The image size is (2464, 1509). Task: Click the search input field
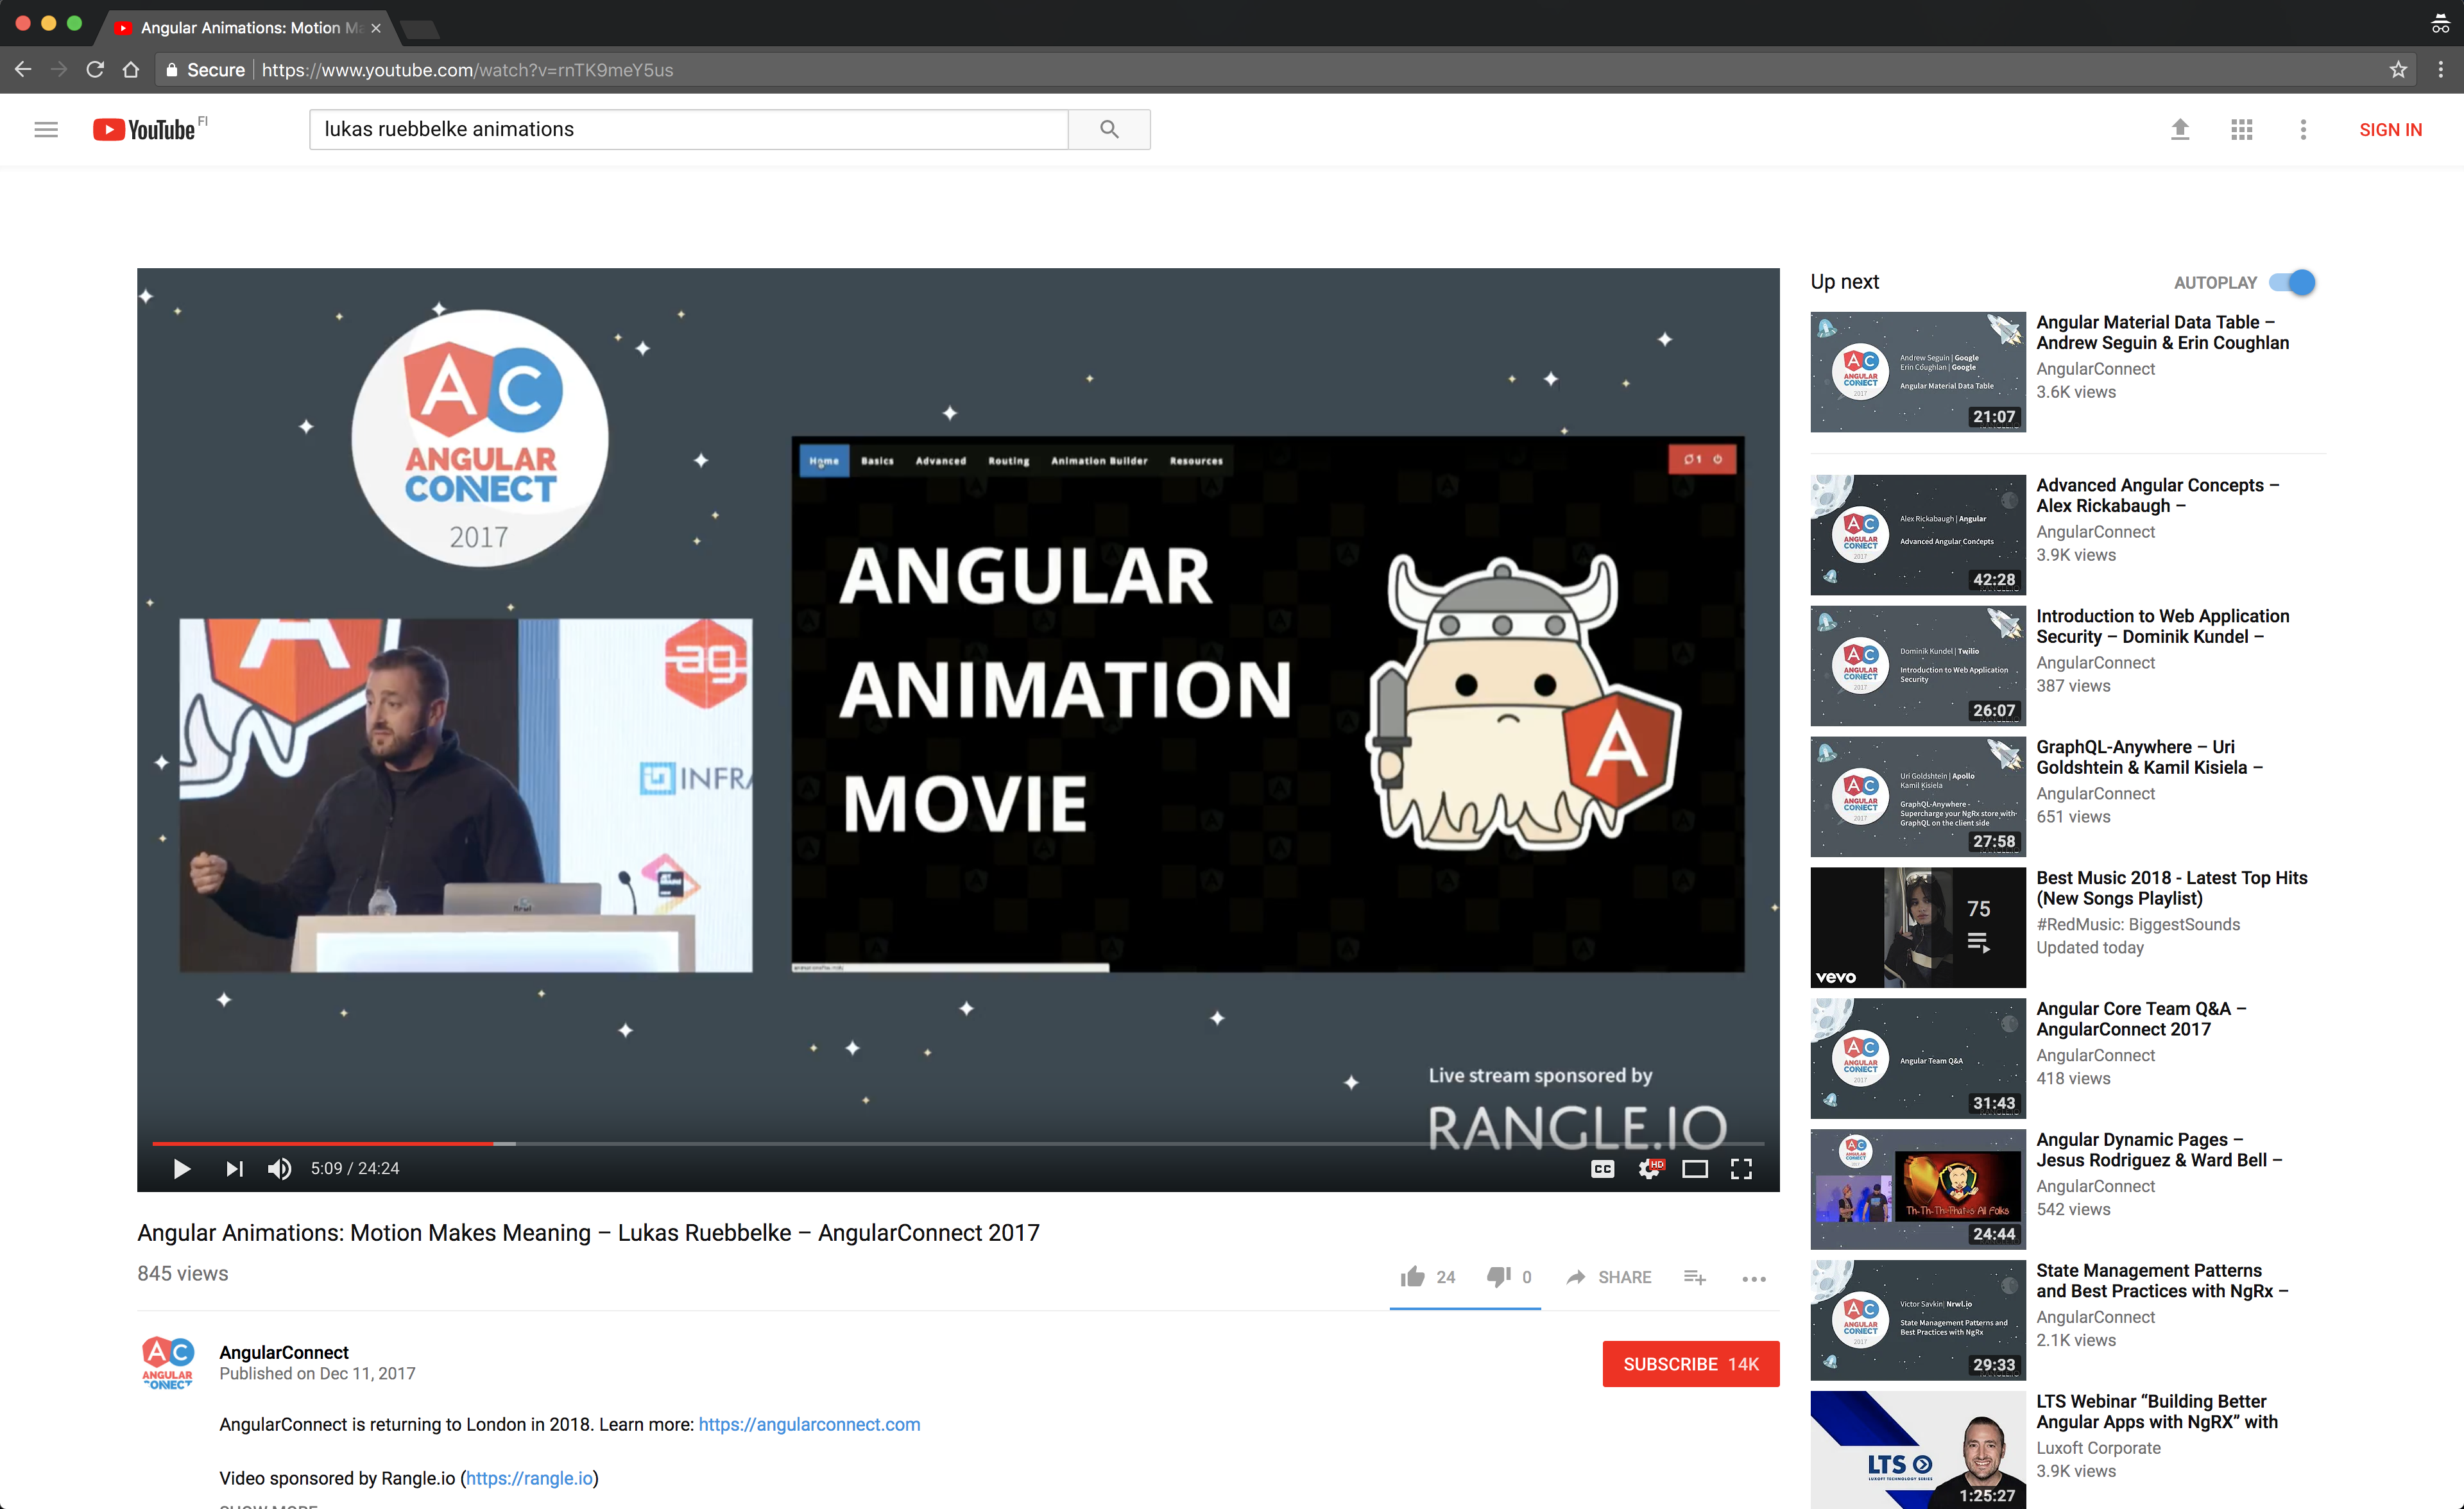689,129
